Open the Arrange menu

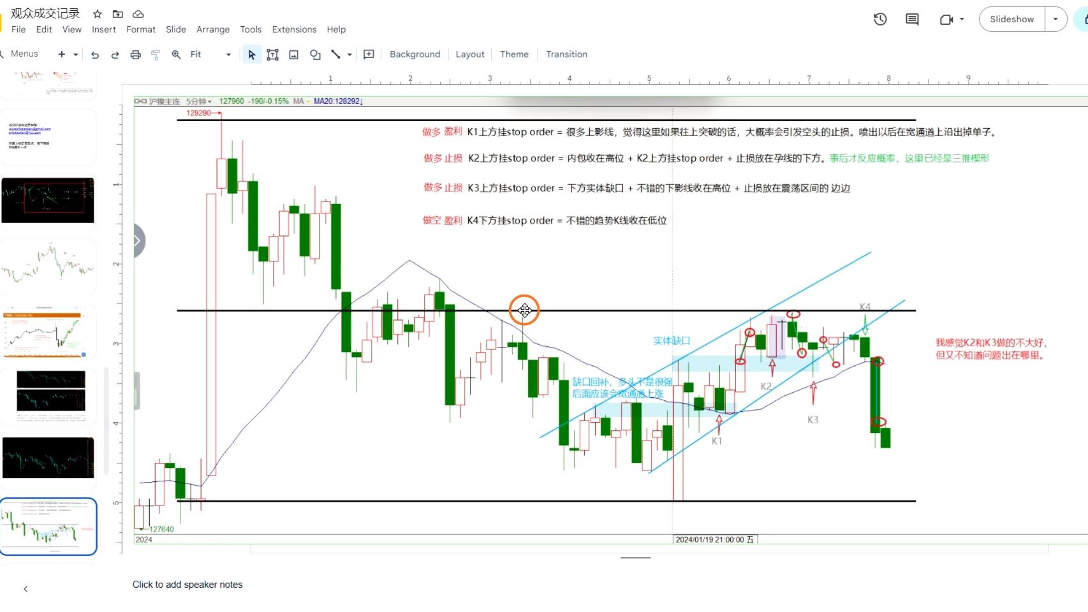pos(213,29)
